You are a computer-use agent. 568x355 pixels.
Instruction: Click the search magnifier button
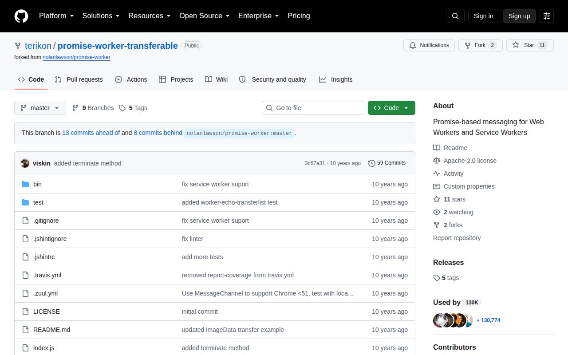[x=455, y=16]
